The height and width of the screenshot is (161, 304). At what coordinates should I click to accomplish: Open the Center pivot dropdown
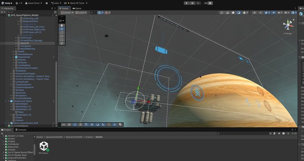click(67, 12)
